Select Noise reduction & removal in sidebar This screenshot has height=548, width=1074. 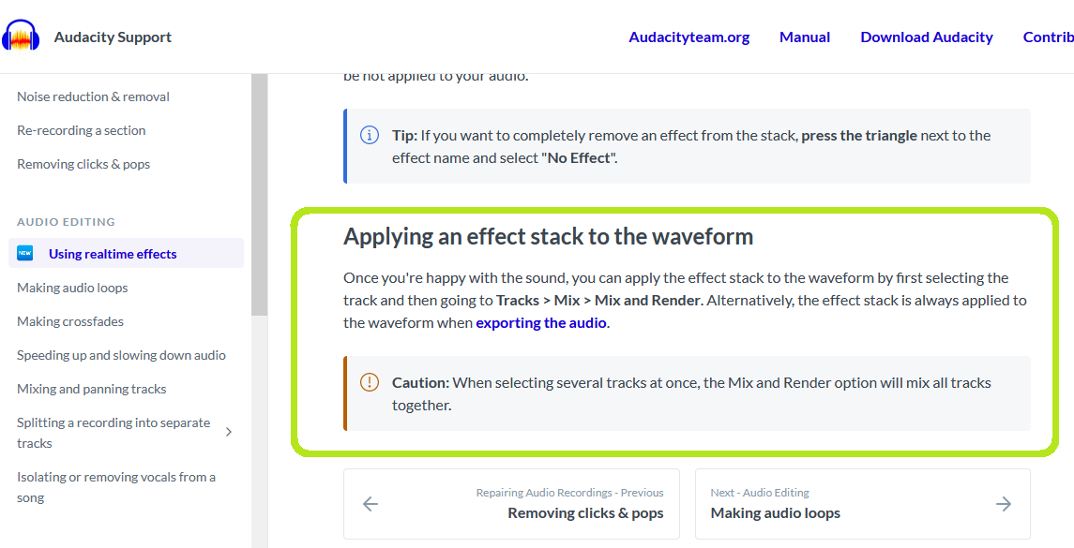click(93, 96)
